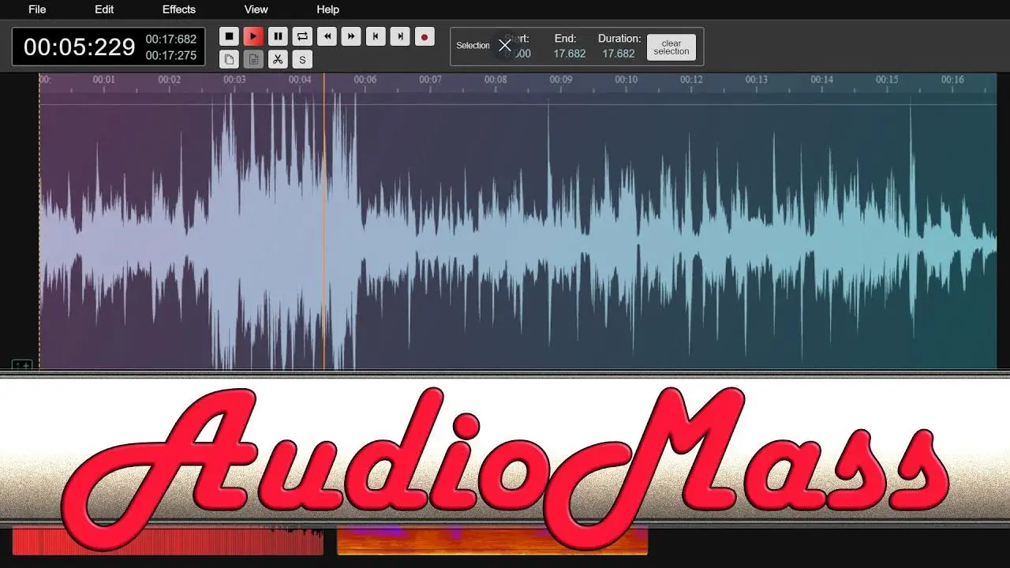Click the rewind button

pyautogui.click(x=327, y=36)
